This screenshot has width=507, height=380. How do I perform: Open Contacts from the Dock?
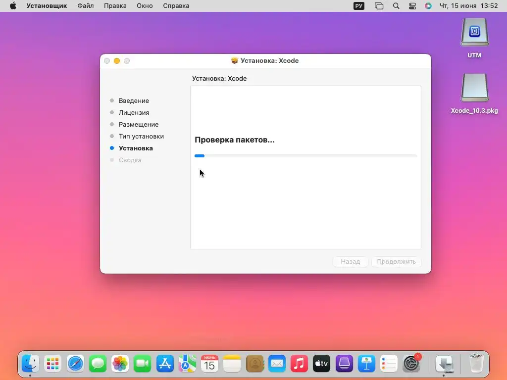[254, 364]
